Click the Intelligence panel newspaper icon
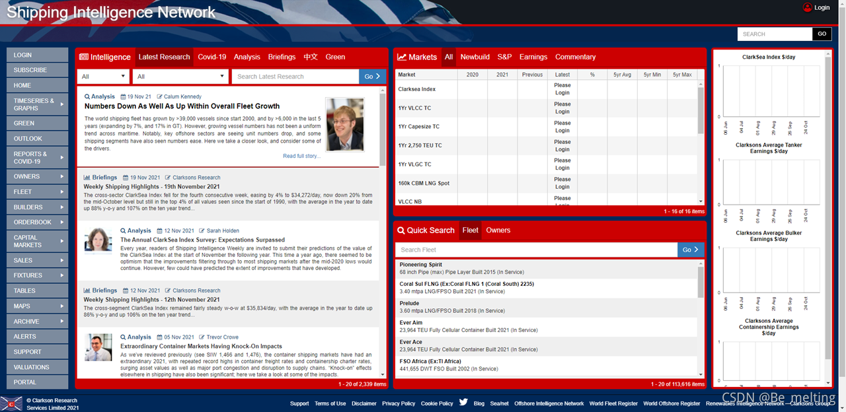 (x=84, y=57)
